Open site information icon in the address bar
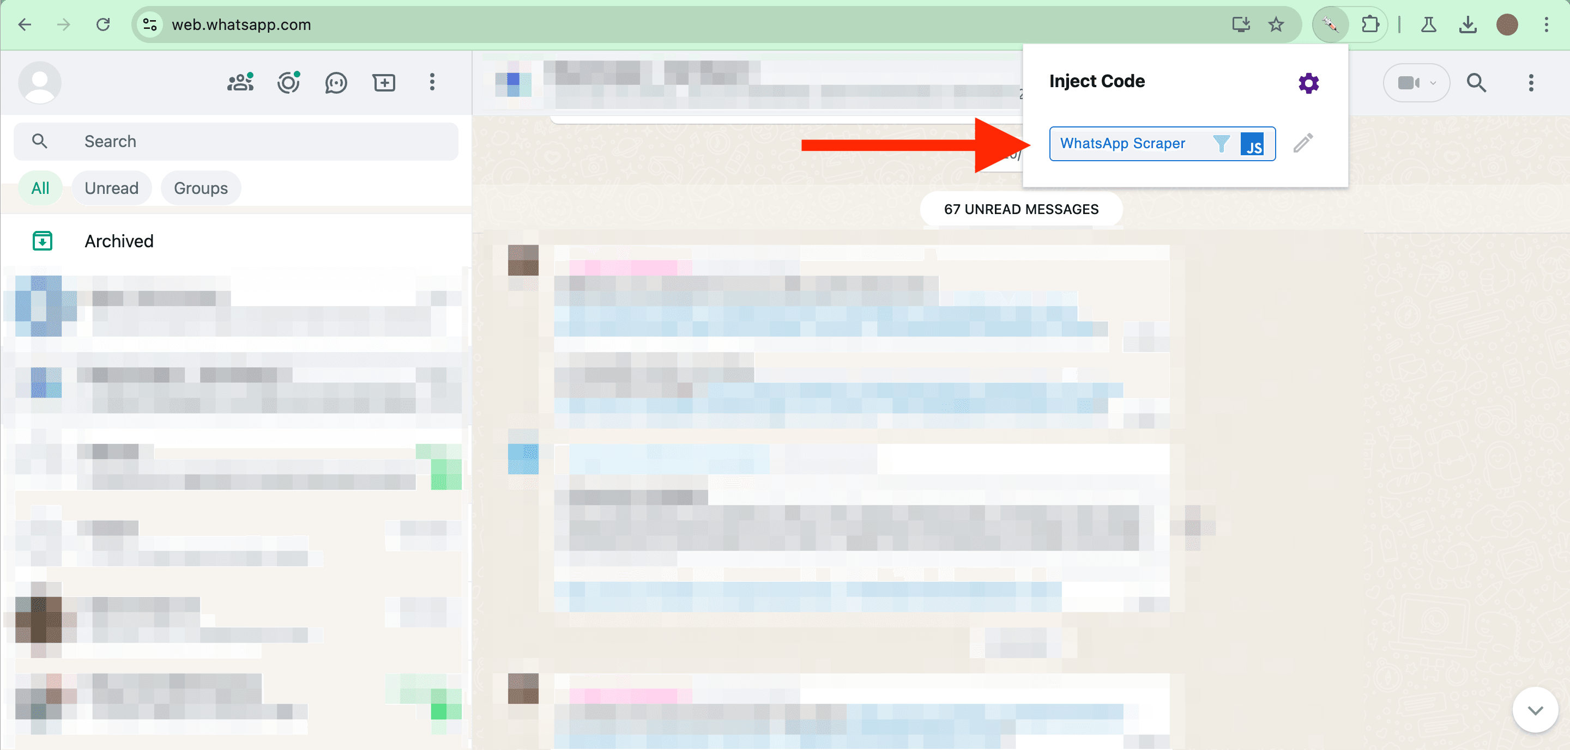Image resolution: width=1570 pixels, height=750 pixels. click(150, 25)
